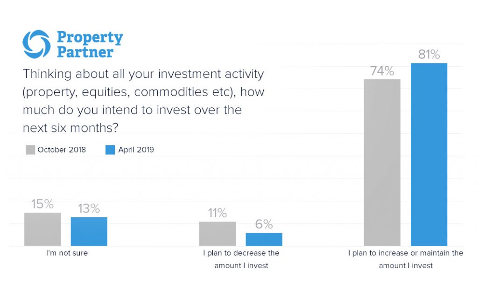Click the blue 81% increase or maintain bar
Viewport: 478px width, 283px height.
429,154
